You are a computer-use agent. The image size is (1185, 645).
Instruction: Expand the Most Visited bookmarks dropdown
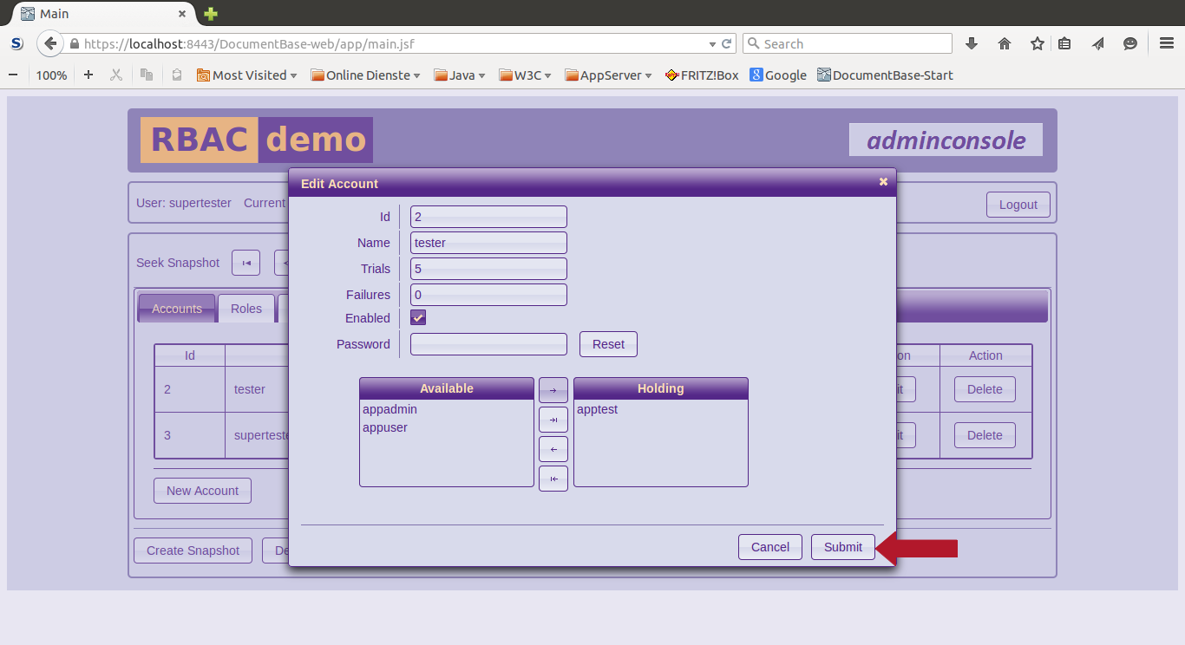click(247, 75)
